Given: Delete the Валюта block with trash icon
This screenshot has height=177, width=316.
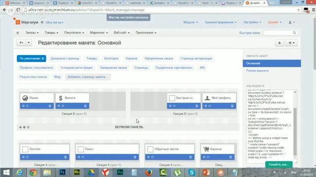Looking at the screenshot, I should [85, 106].
